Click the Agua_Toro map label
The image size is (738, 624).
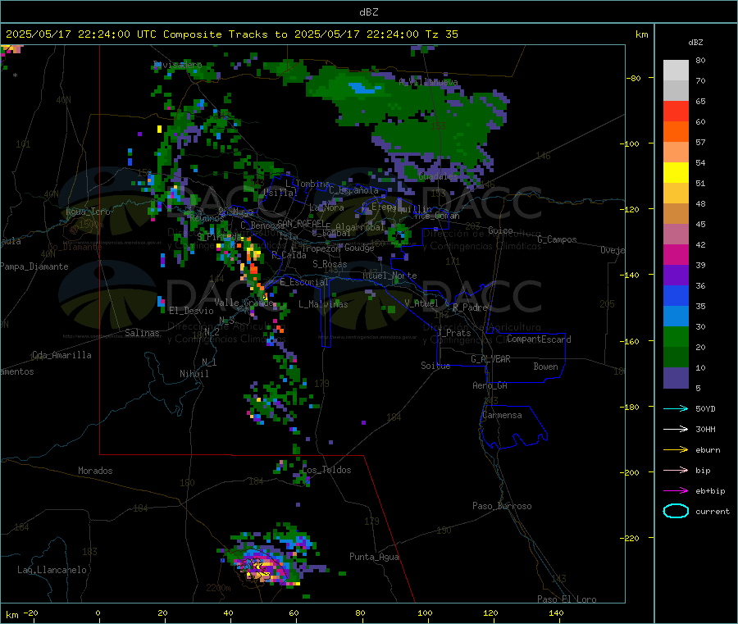[88, 212]
